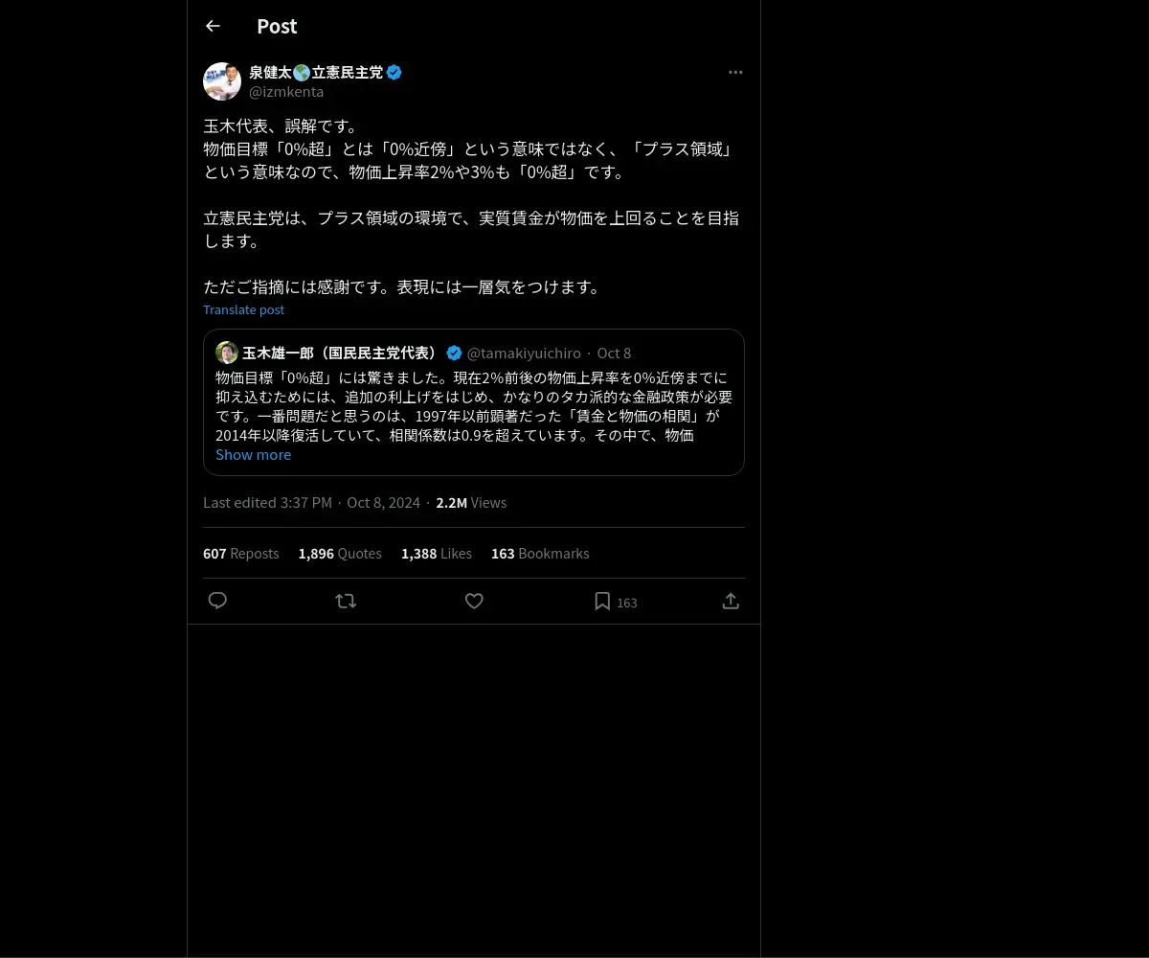Open 泉健太's profile avatar
1149x958 pixels.
click(x=222, y=81)
